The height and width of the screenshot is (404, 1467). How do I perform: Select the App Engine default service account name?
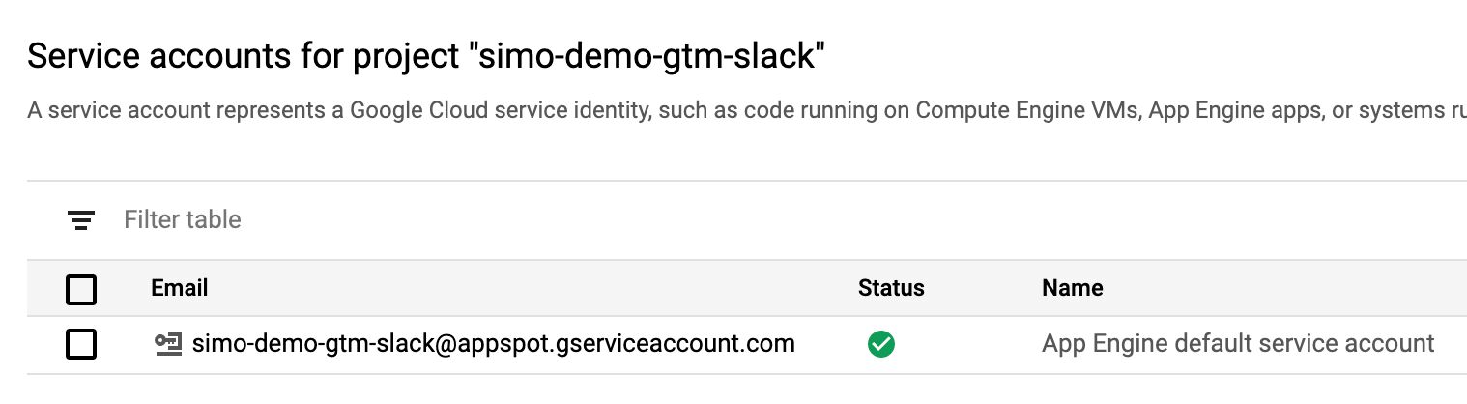[x=1238, y=343]
